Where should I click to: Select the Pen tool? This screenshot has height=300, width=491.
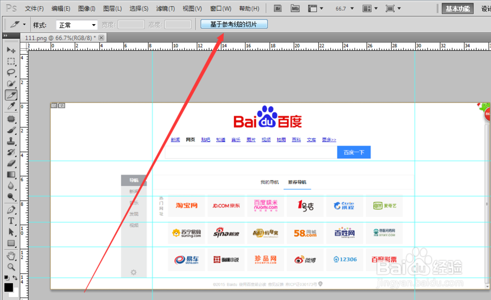coord(11,210)
